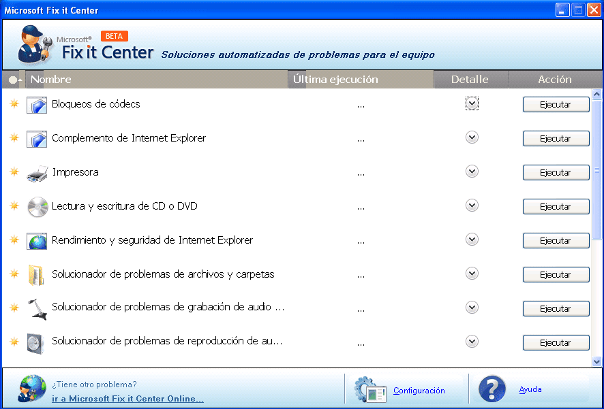Click the star icon beside Rendimiento y seguridad row
Image resolution: width=604 pixels, height=409 pixels.
tap(14, 240)
